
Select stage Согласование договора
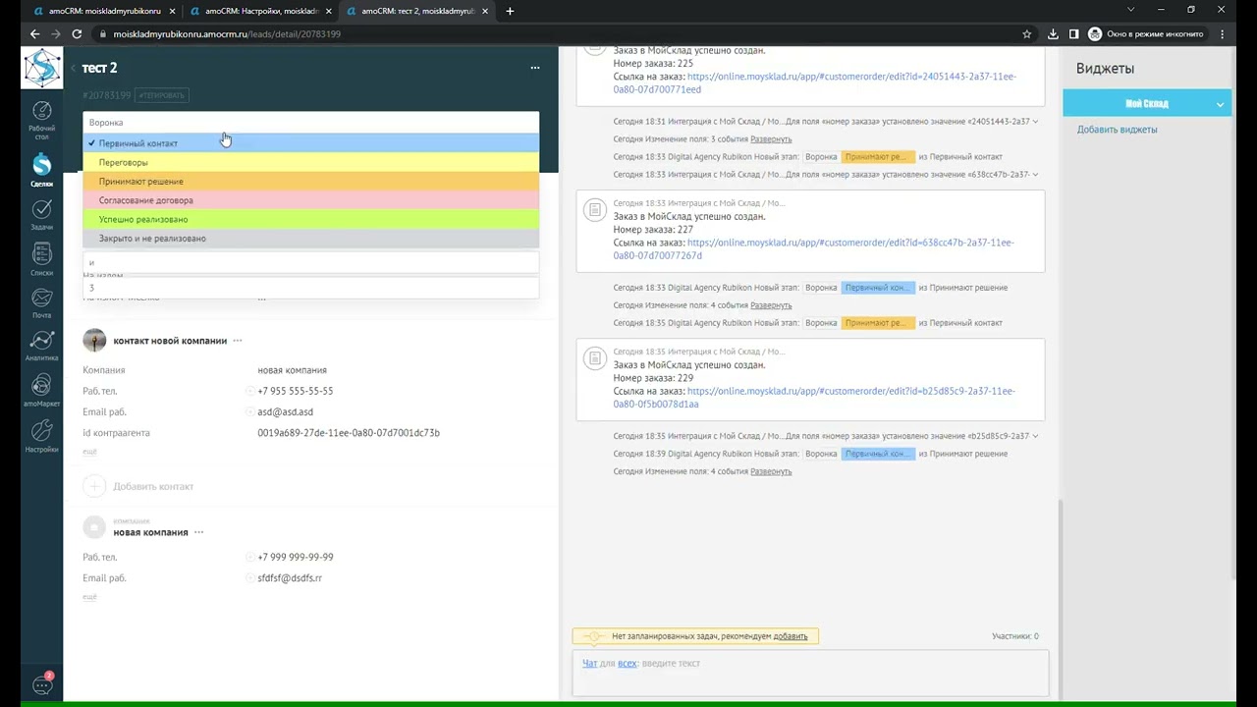pyautogui.click(x=311, y=200)
